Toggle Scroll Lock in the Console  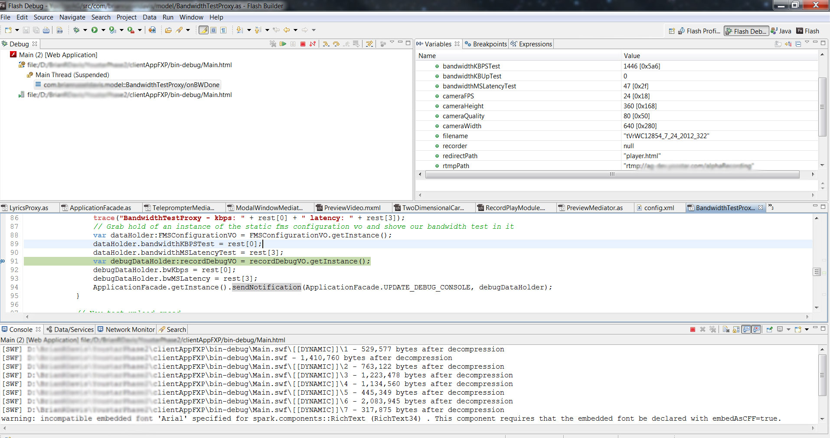click(x=736, y=329)
